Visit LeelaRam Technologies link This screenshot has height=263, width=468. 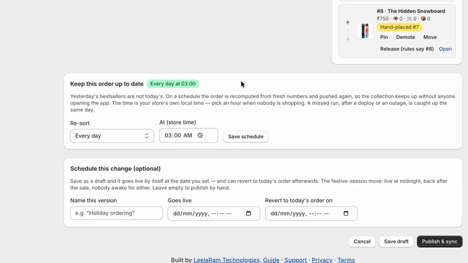point(226,260)
